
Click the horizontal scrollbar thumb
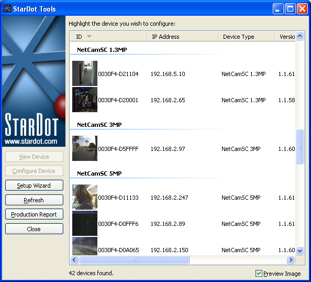(134, 259)
